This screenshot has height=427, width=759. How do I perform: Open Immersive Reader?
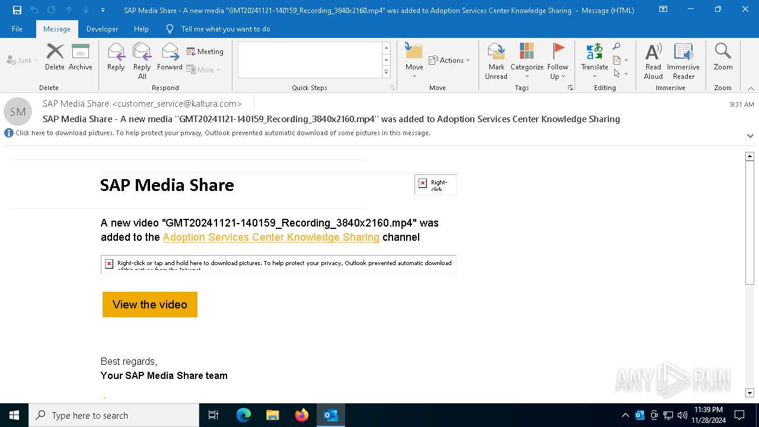coord(683,60)
